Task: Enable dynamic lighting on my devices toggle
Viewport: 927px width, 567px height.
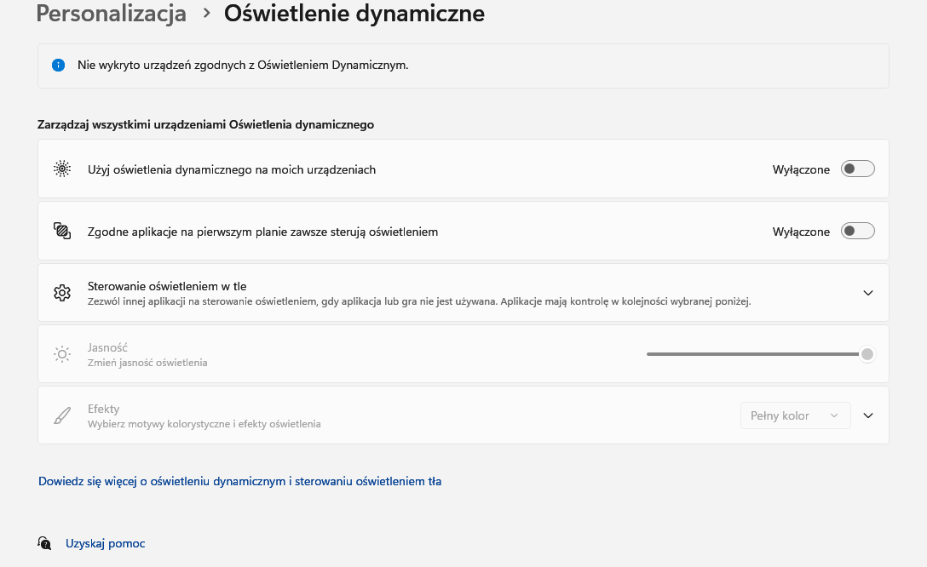Action: point(857,169)
